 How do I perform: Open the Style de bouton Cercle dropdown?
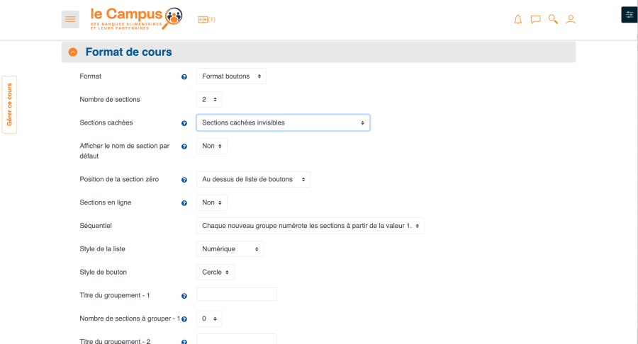[215, 272]
